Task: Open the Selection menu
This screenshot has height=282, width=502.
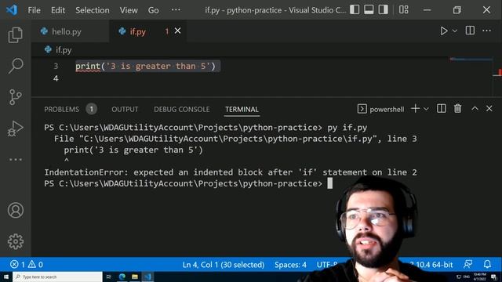Action: [x=93, y=10]
